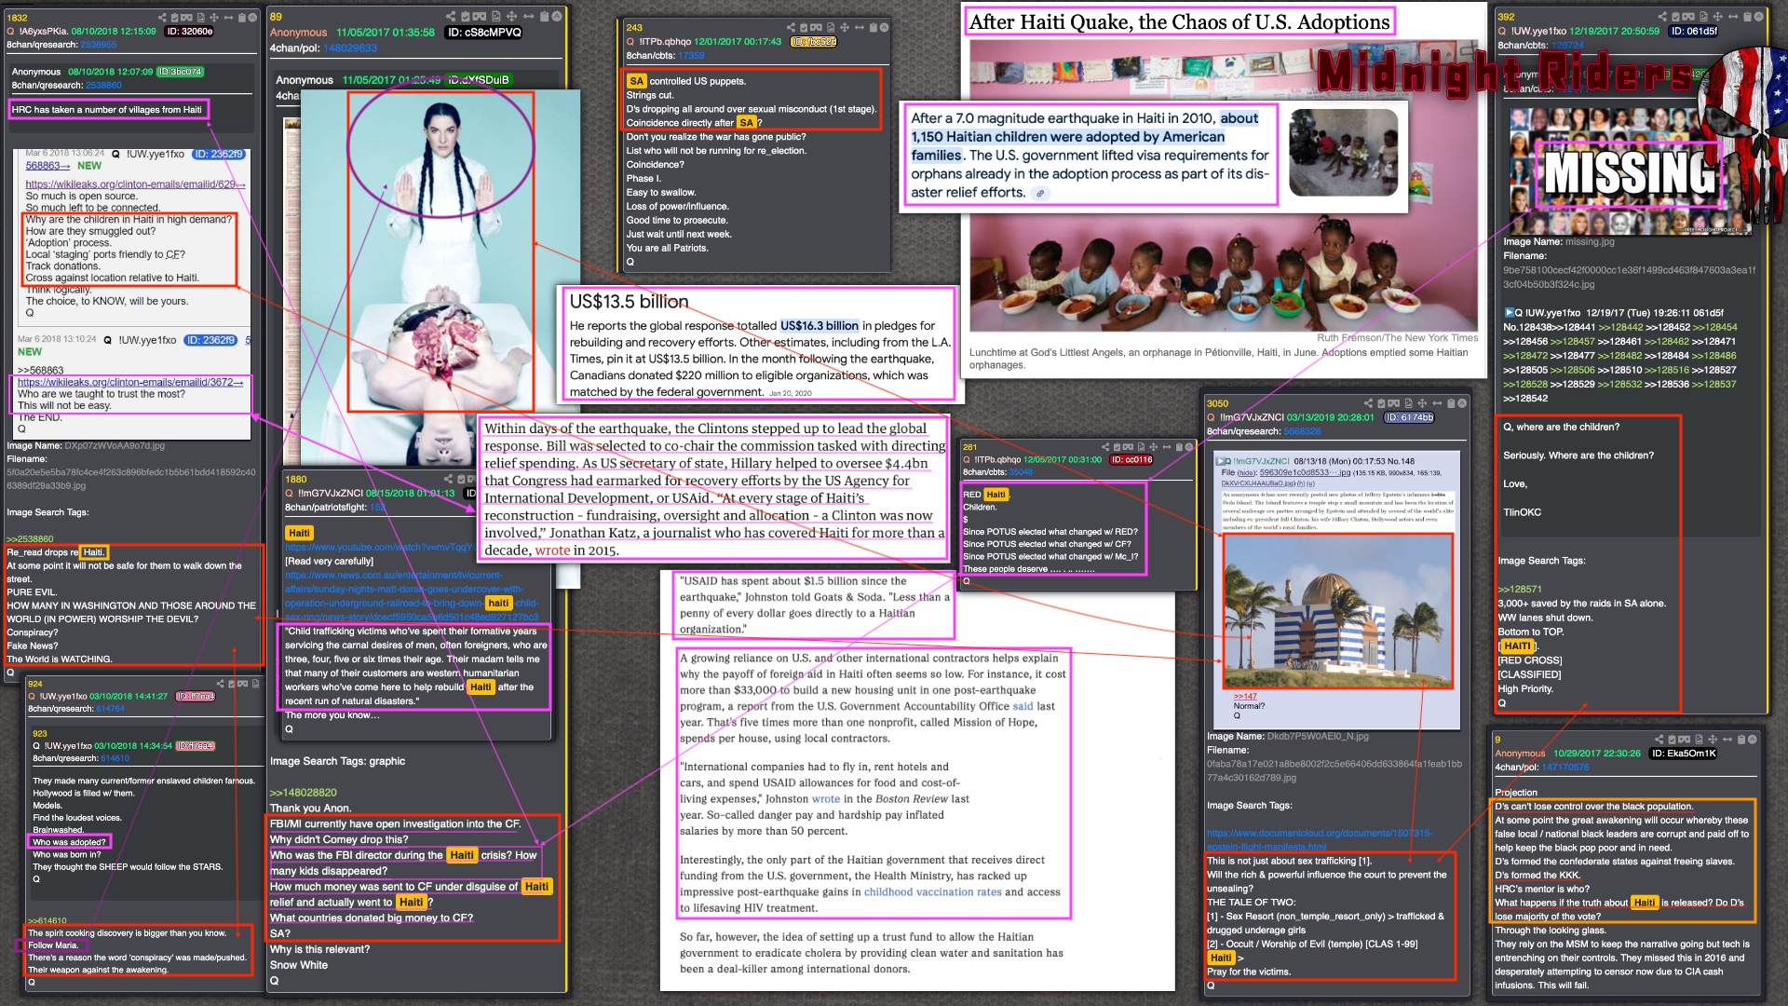Collapse post 1832 with chevron circle
The height and width of the screenshot is (1006, 1788).
[252, 18]
